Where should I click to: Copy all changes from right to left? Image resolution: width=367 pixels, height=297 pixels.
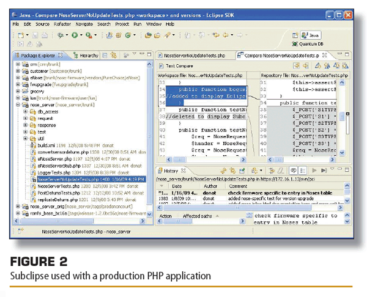pyautogui.click(x=296, y=66)
